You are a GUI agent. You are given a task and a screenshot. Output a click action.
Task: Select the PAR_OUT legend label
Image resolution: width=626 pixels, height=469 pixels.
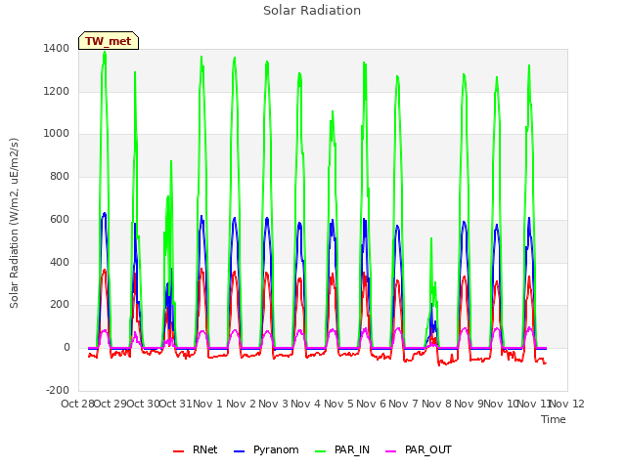tap(428, 449)
